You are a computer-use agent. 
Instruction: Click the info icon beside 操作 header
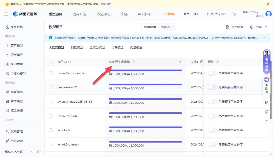coord(217,62)
